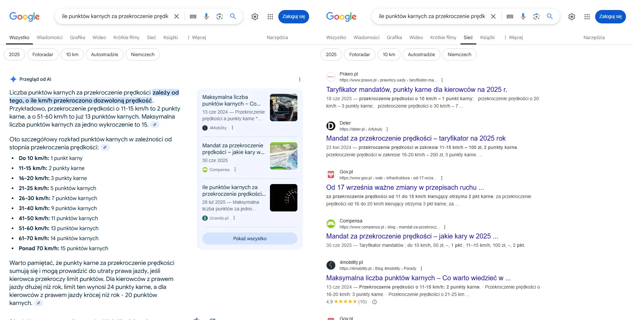
Task: Click link chip after 'jedno wykroczenie to 15.'
Action: pyautogui.click(x=155, y=125)
